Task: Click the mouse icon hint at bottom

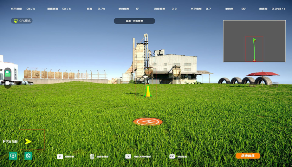Action: pos(92,156)
